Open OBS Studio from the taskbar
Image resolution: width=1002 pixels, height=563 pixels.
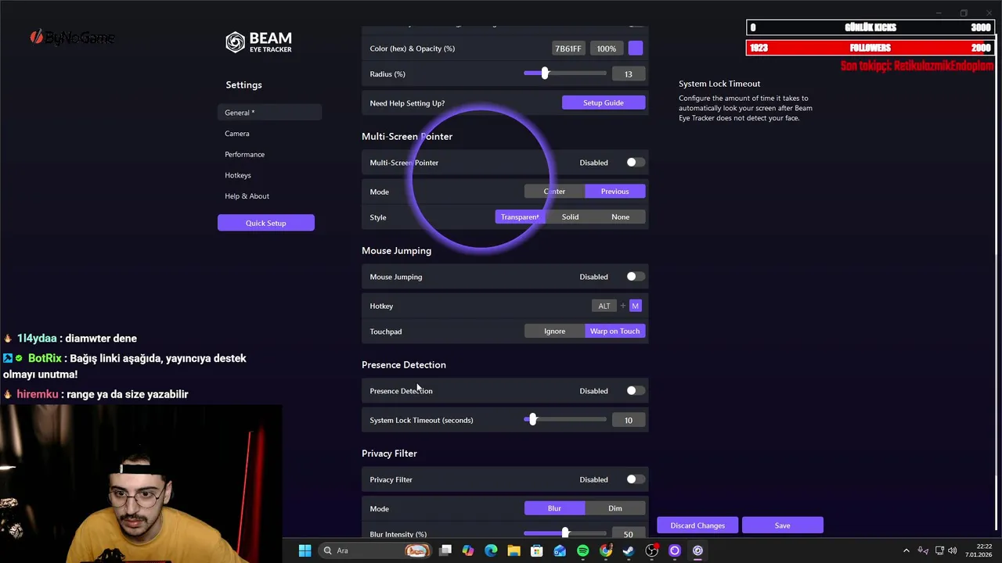point(651,550)
